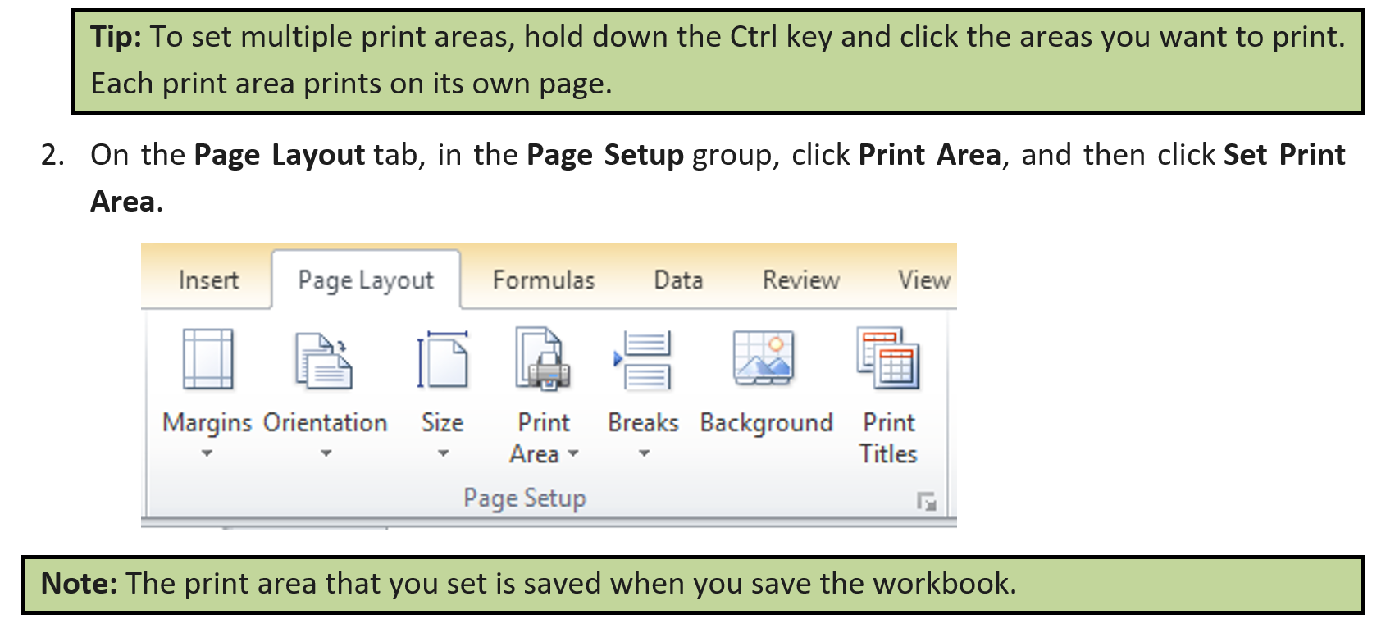1395x637 pixels.
Task: Click the Page Setup group label
Action: coord(525,498)
